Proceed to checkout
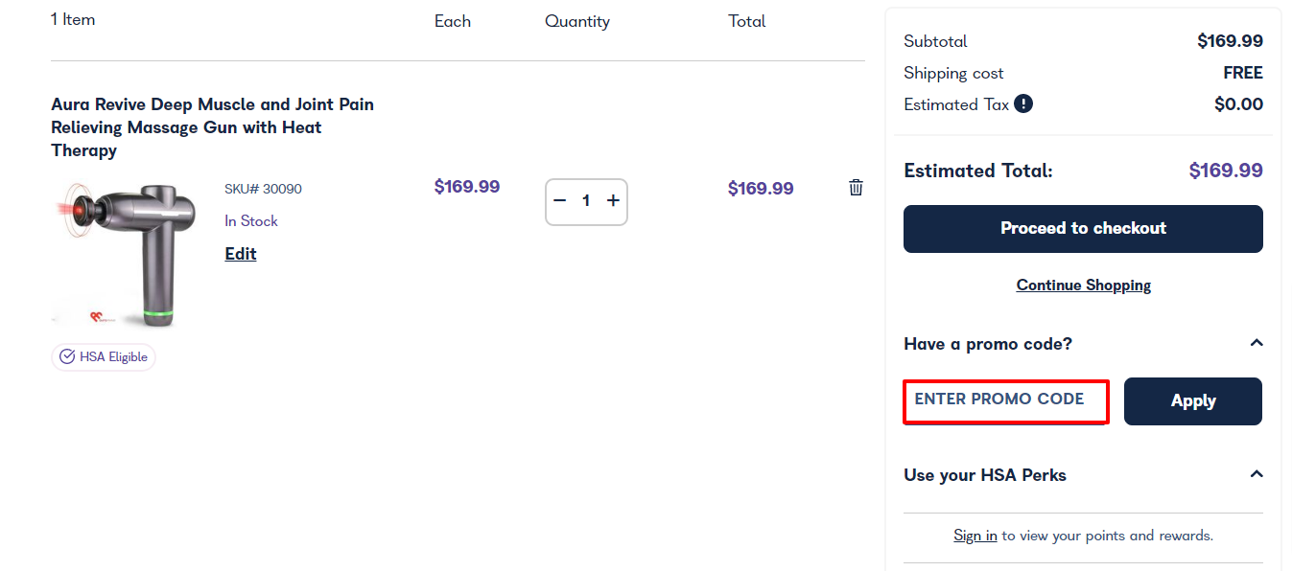This screenshot has width=1292, height=571. [1083, 229]
